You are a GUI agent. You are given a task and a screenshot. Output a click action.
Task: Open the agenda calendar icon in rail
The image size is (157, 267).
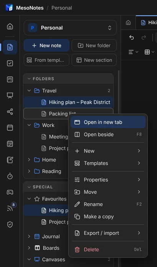[x=10, y=144]
